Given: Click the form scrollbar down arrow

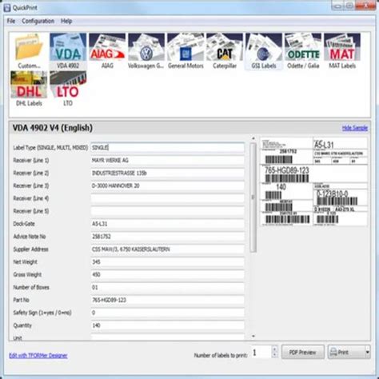Looking at the screenshot, I should (x=253, y=337).
